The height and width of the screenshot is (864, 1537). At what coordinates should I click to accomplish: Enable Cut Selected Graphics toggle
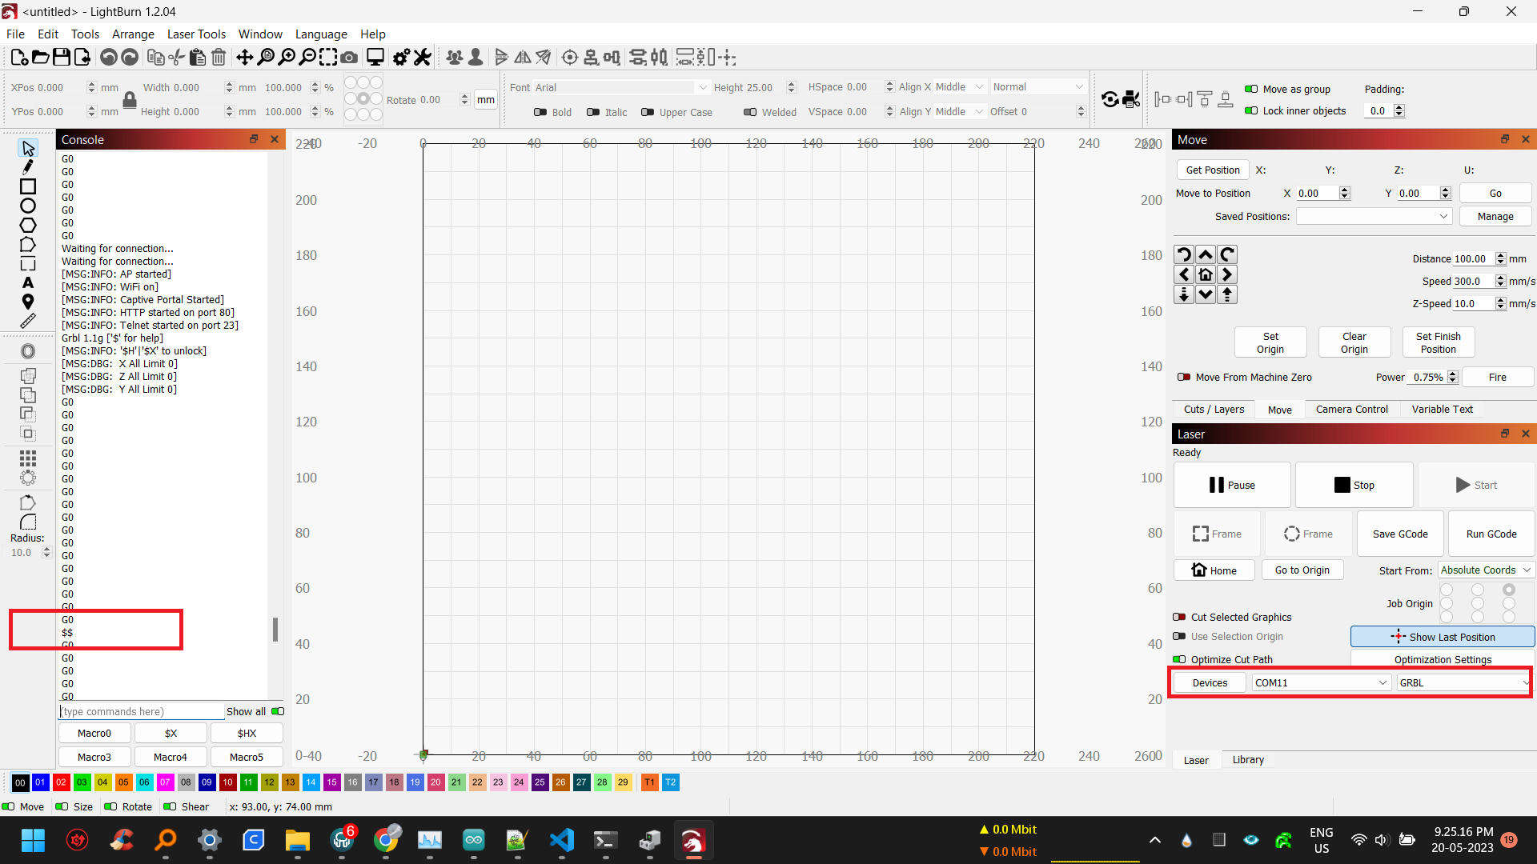[x=1179, y=618]
